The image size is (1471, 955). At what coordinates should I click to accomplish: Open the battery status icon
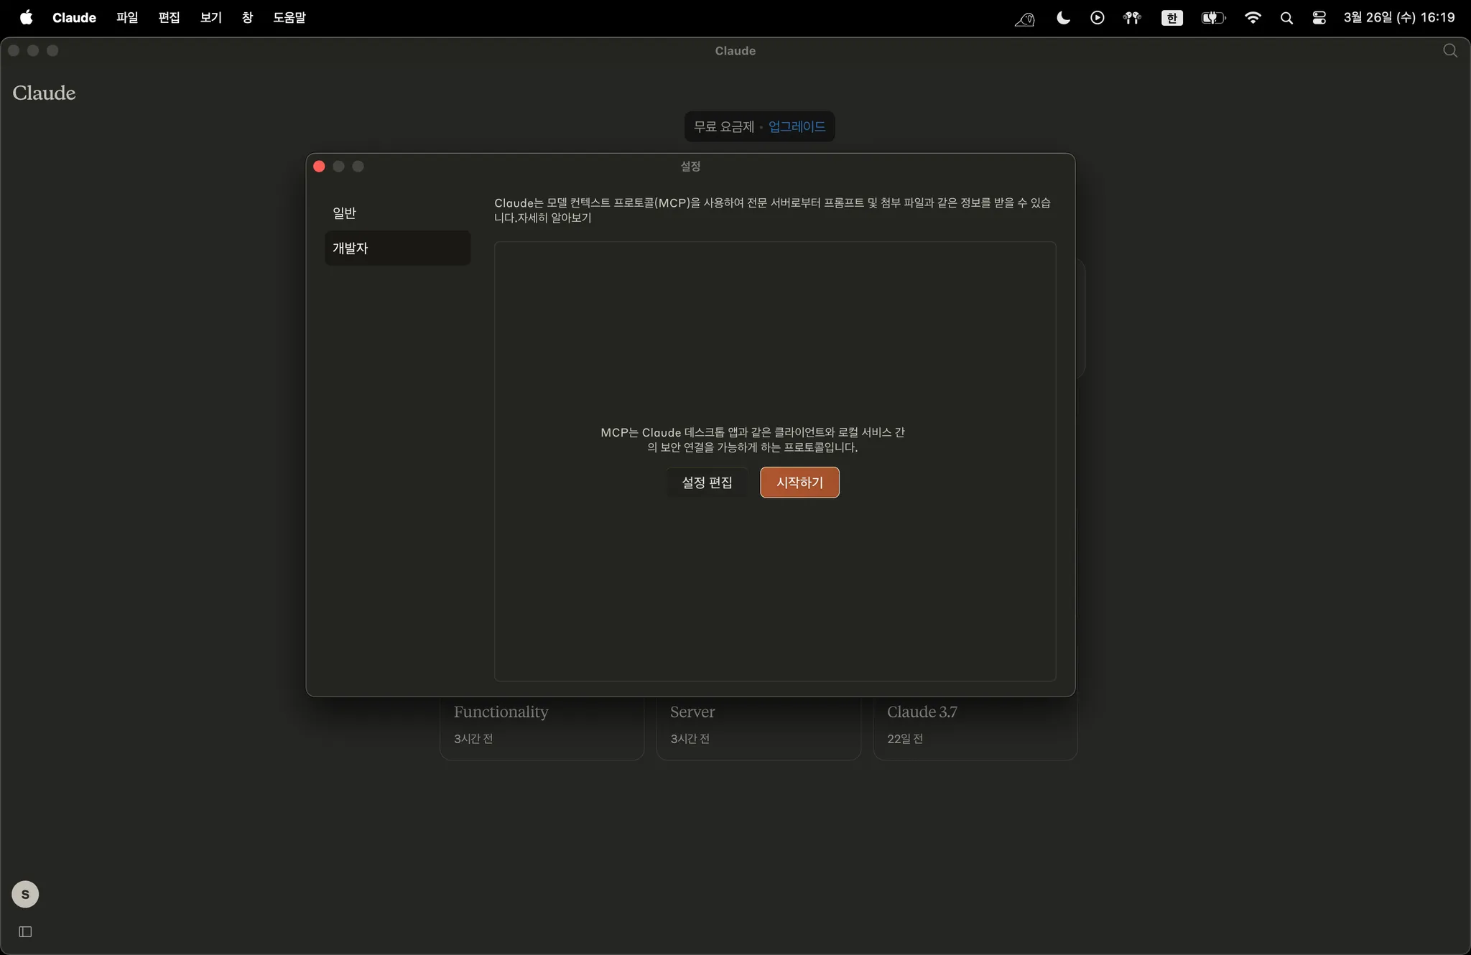1213,18
